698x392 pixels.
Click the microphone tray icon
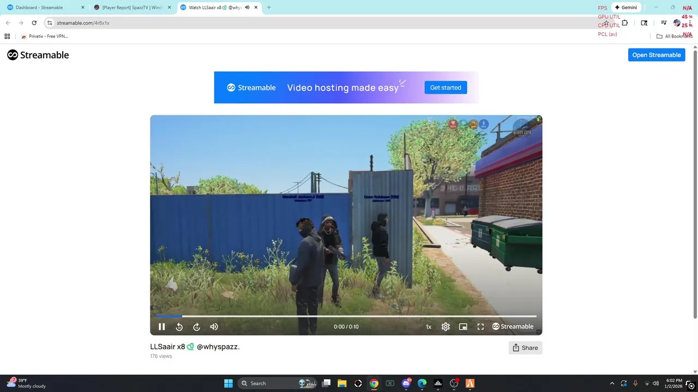coord(635,383)
